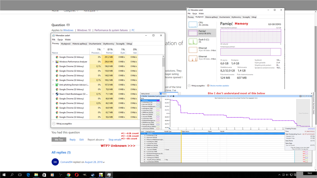317x178 pixels.
Task: Click the system clock showing 19:32
Action: pos(310,173)
